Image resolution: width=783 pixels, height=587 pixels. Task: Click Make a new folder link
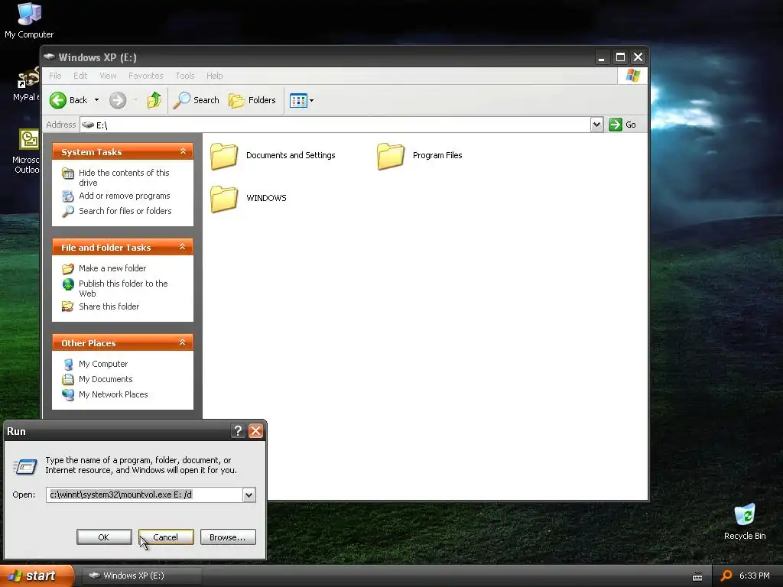pos(112,268)
